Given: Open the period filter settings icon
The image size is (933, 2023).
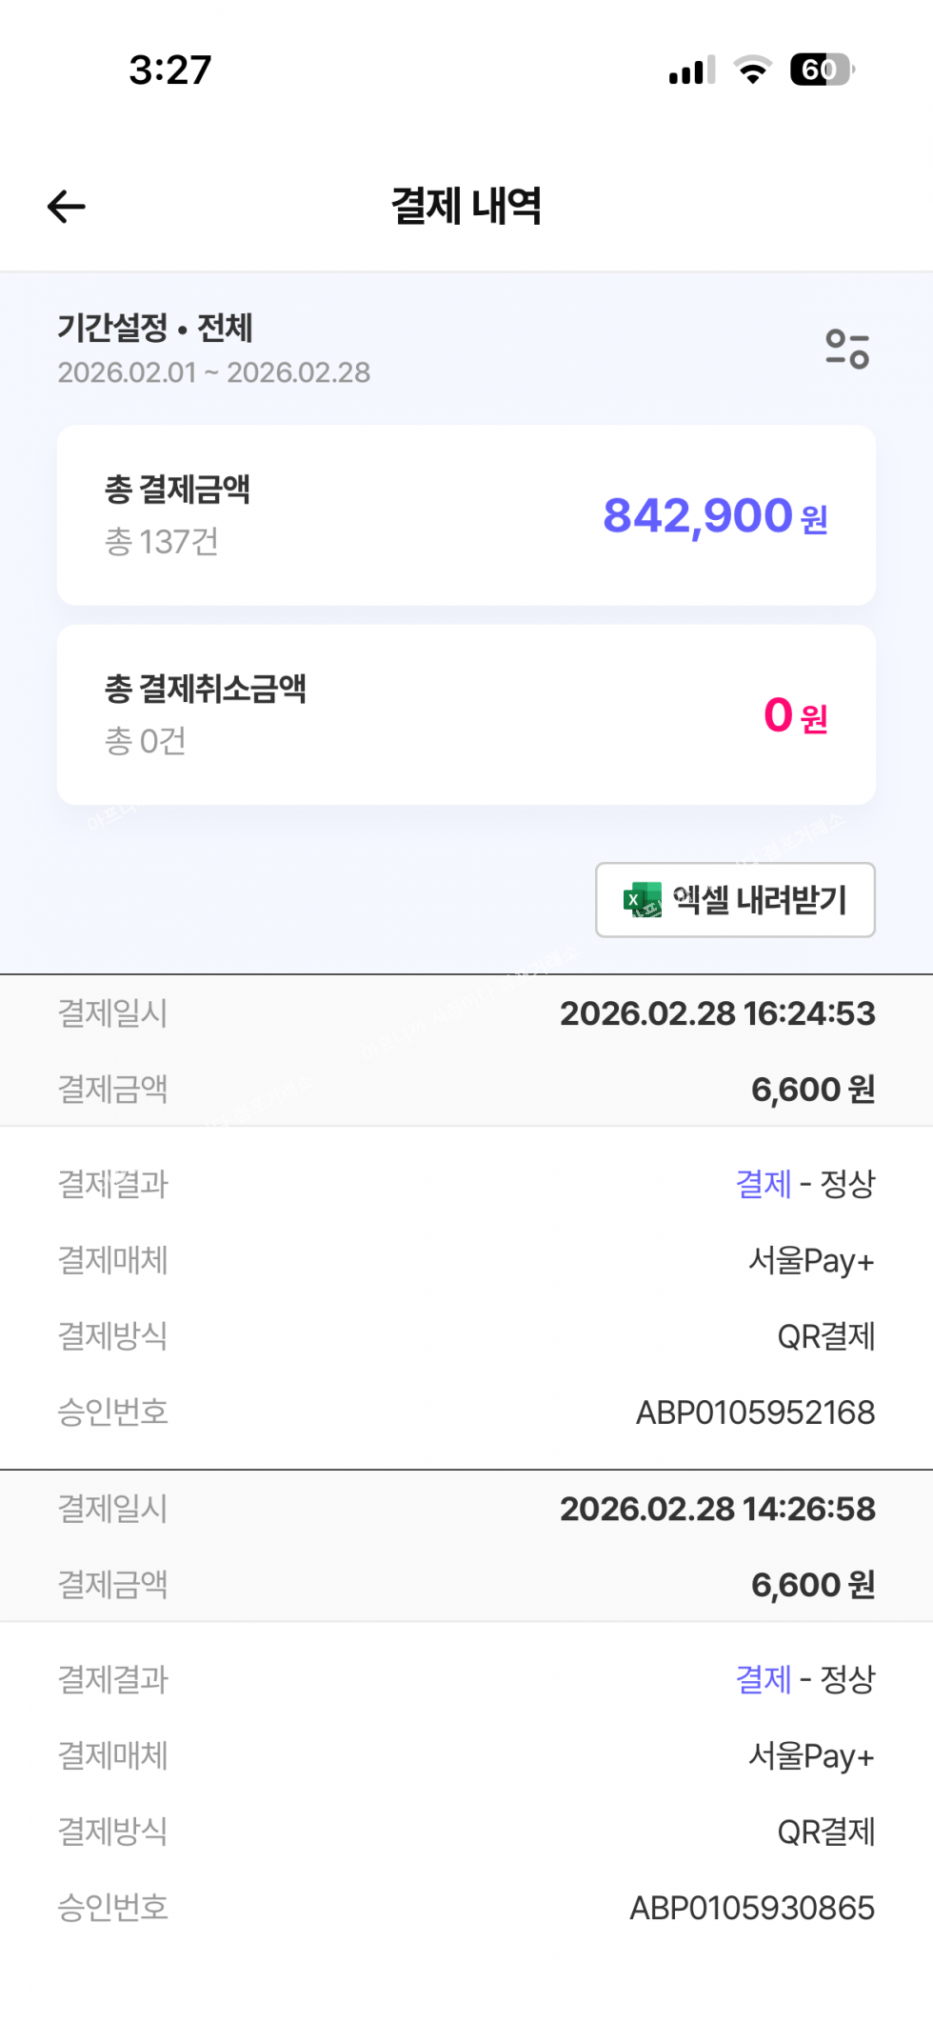Looking at the screenshot, I should click(847, 349).
